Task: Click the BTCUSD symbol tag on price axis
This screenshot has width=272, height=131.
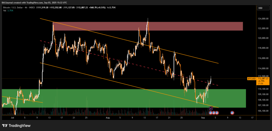Action: coord(252,79)
